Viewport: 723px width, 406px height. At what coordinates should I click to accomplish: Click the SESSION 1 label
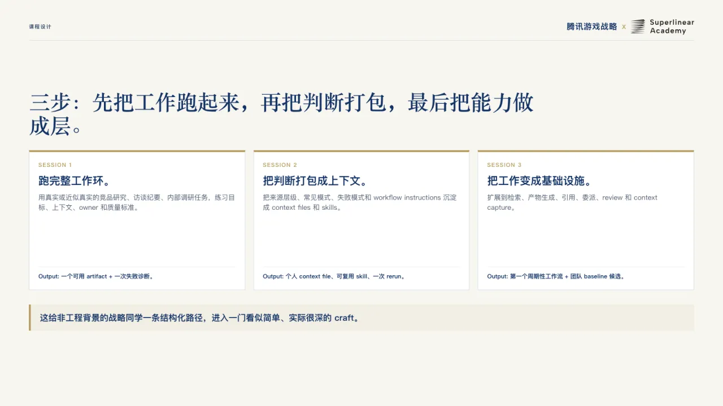coord(55,165)
